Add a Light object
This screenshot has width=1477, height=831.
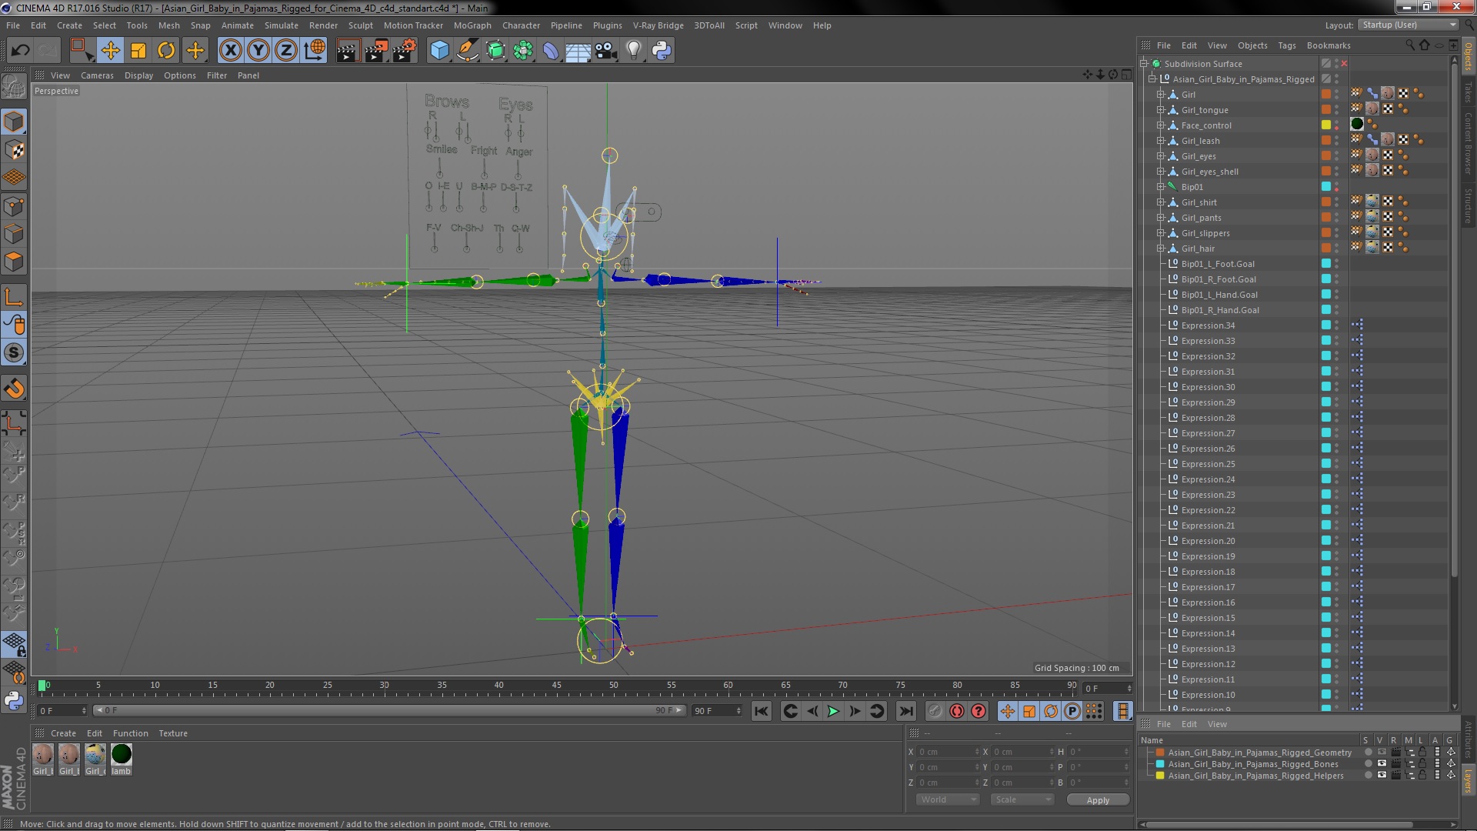[x=633, y=51]
